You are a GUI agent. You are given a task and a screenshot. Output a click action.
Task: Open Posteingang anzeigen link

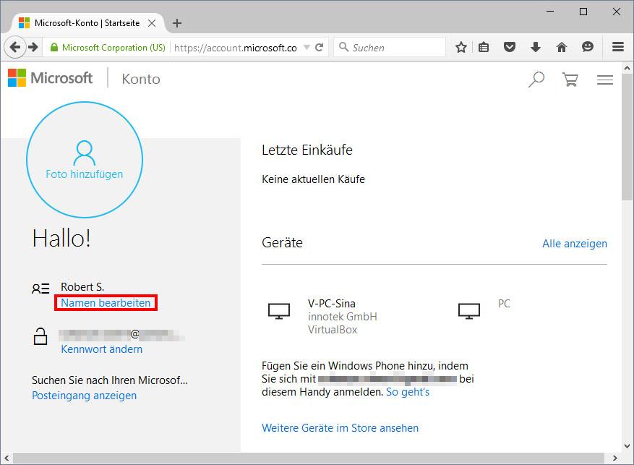(84, 395)
